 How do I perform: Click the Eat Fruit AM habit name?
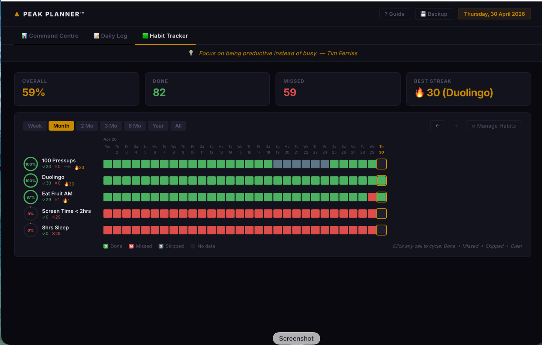tap(57, 193)
